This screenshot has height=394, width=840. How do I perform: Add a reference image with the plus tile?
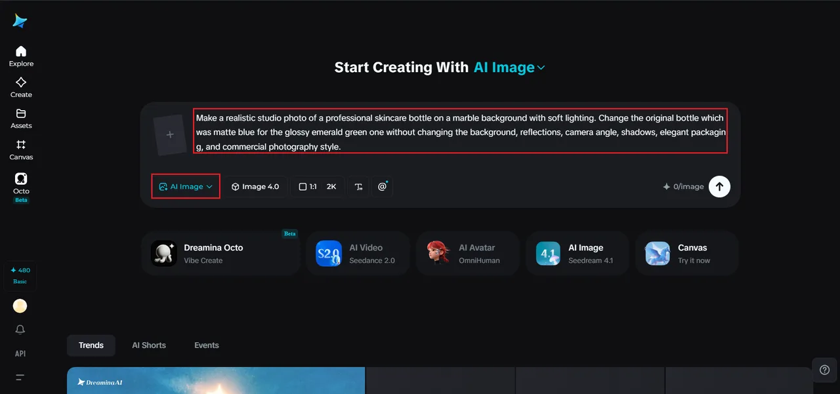[x=170, y=134]
